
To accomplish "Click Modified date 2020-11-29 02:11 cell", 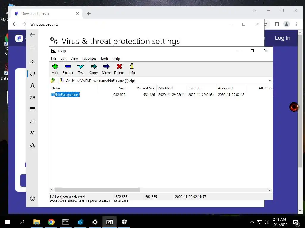I will click(x=171, y=95).
